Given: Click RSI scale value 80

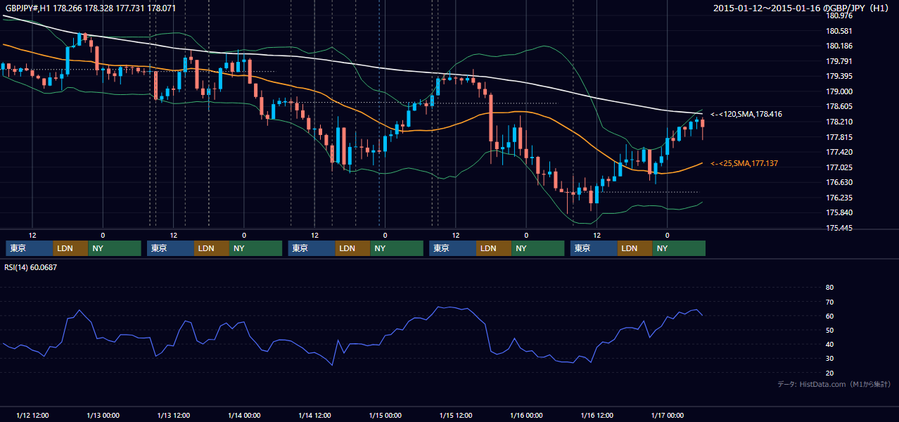Looking at the screenshot, I should point(829,288).
